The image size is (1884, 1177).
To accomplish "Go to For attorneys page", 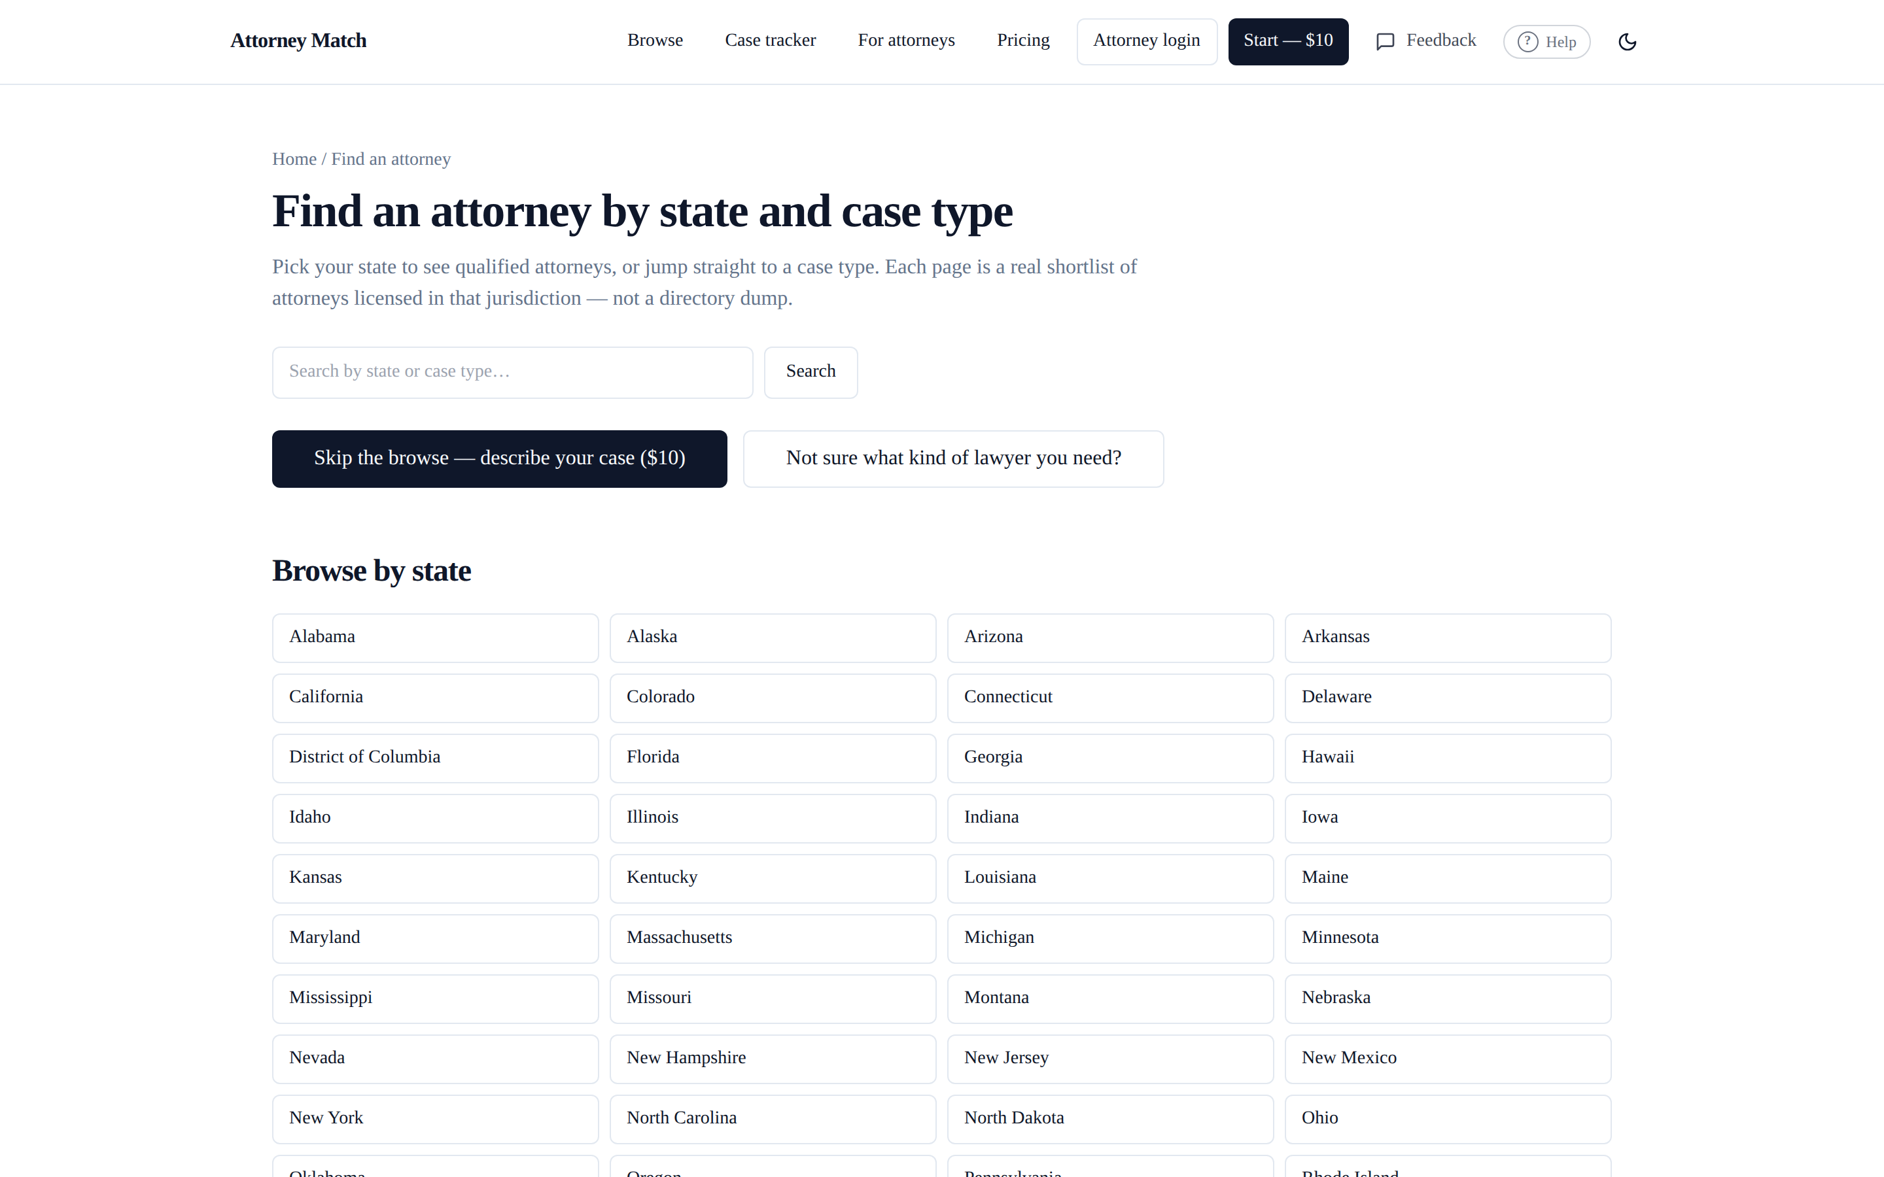I will (906, 41).
